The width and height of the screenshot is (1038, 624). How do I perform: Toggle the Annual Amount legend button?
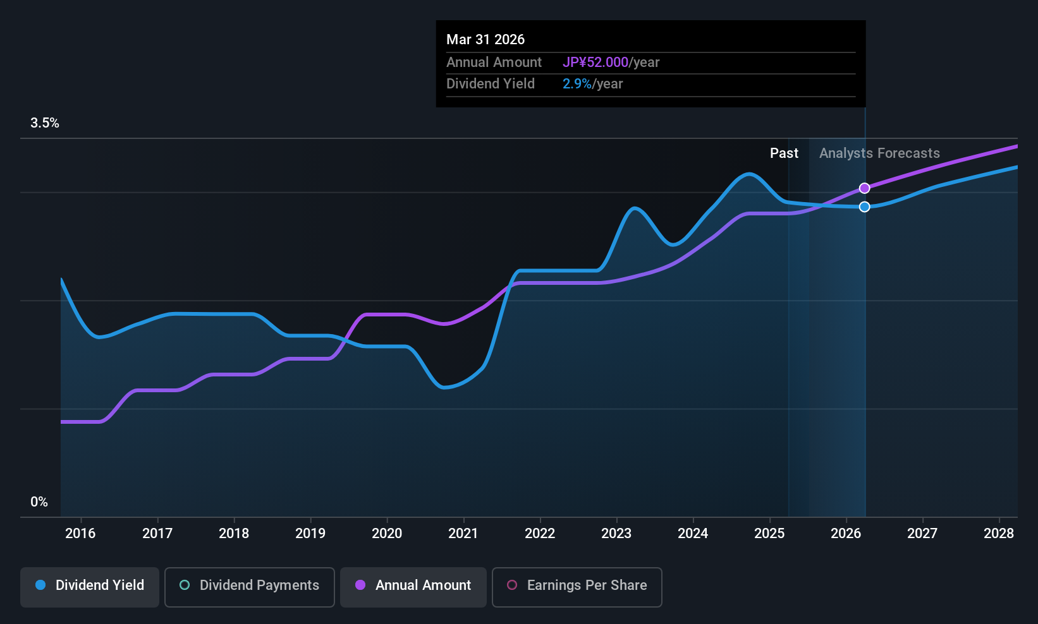click(x=413, y=587)
